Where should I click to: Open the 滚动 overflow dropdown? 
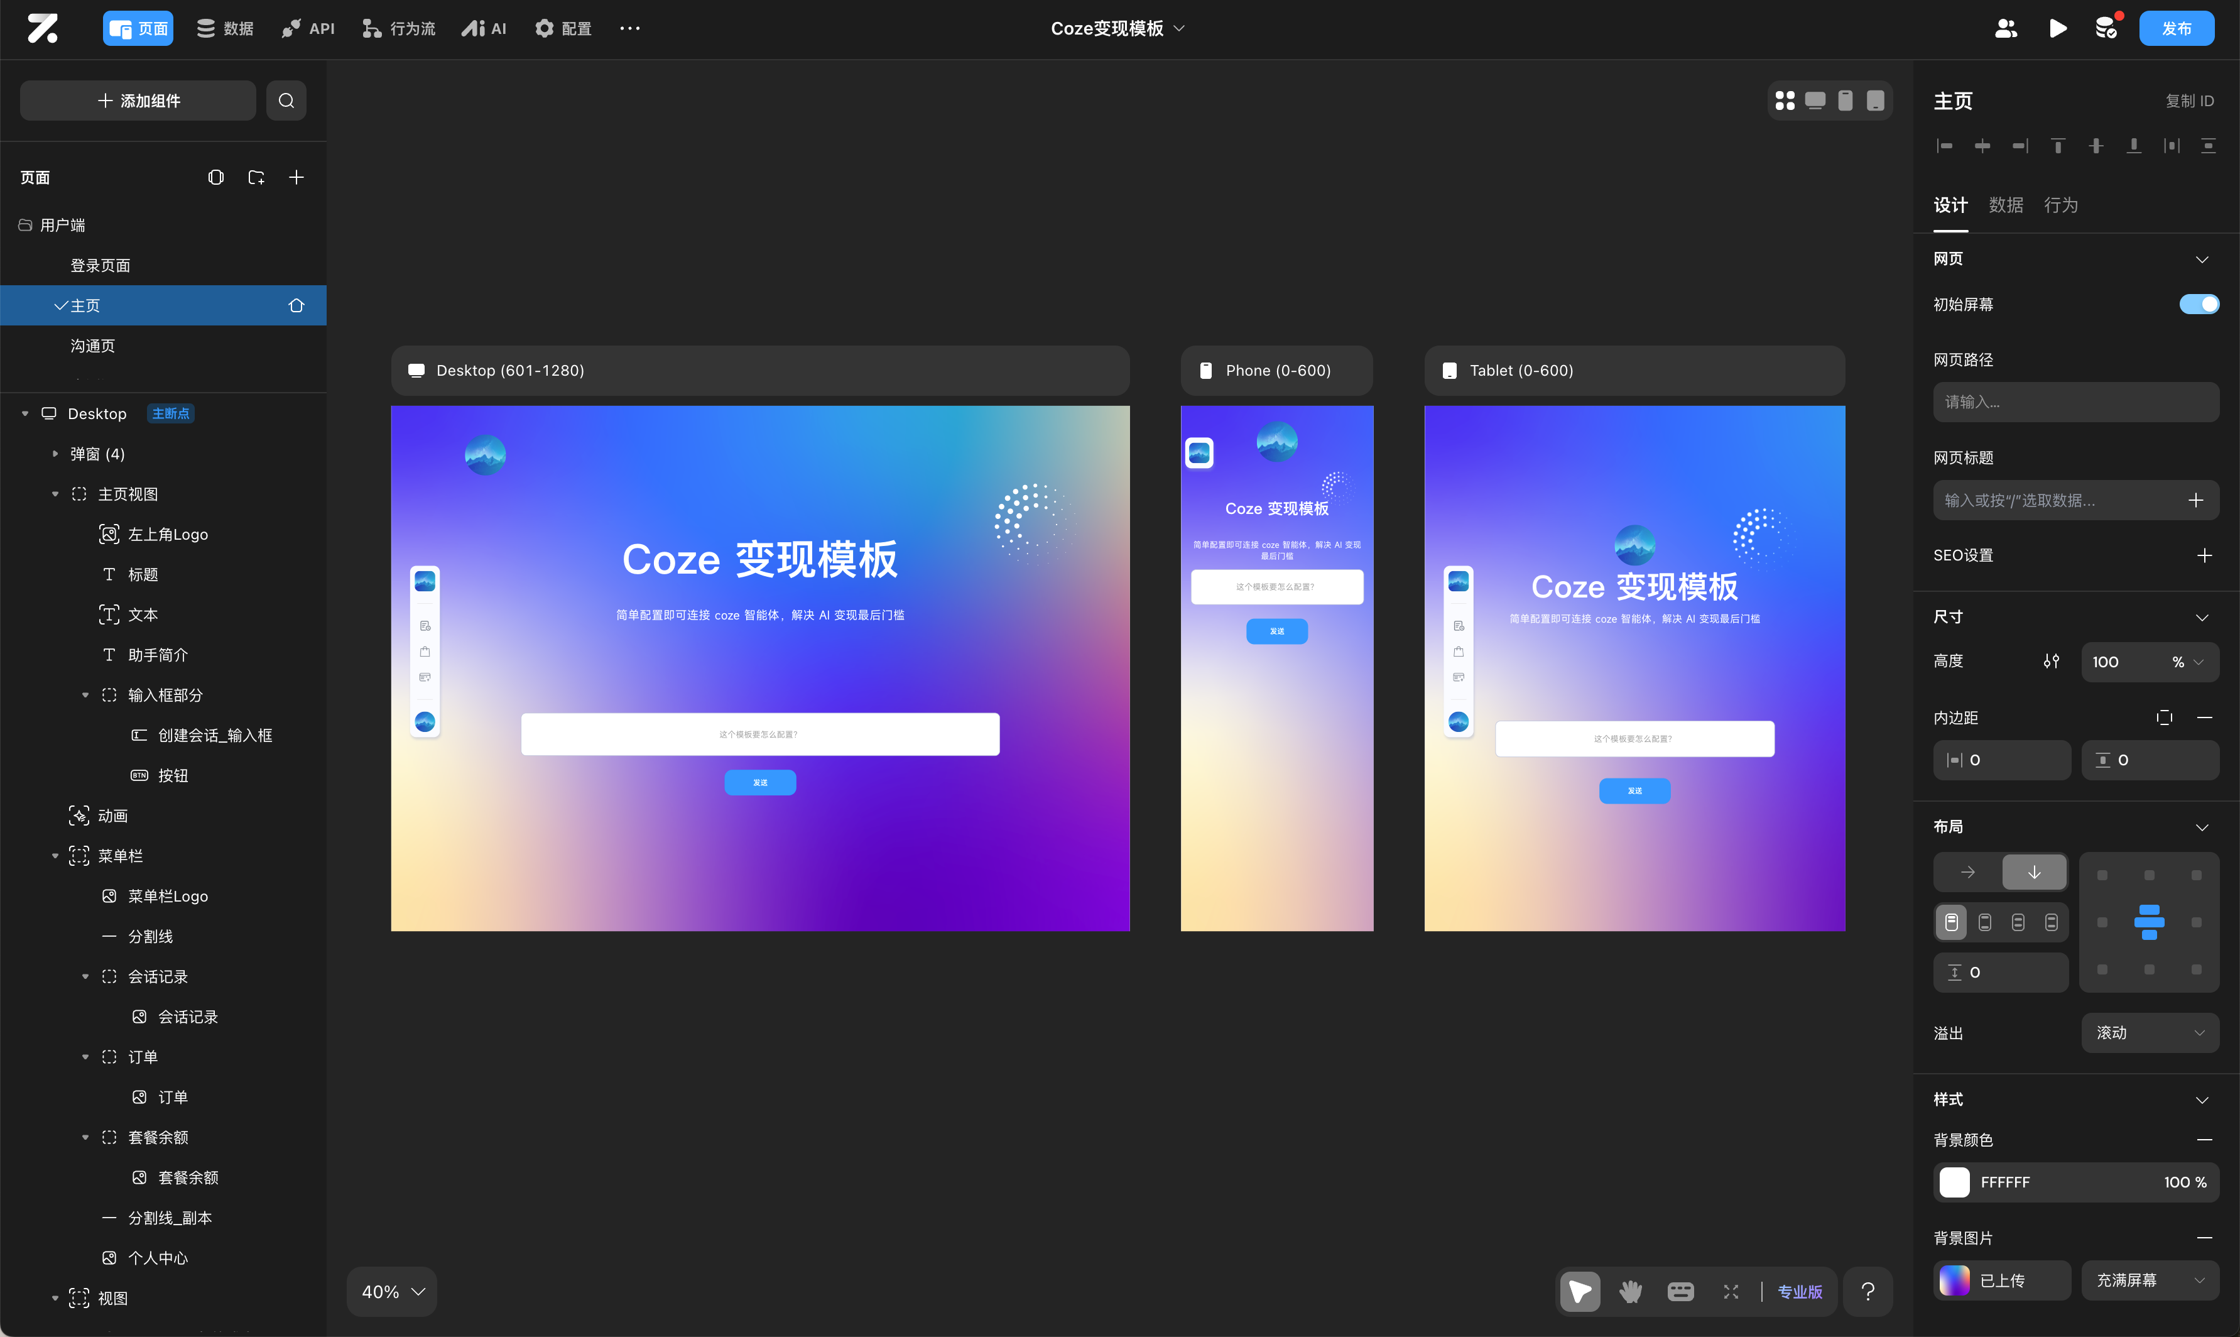[x=2150, y=1032]
